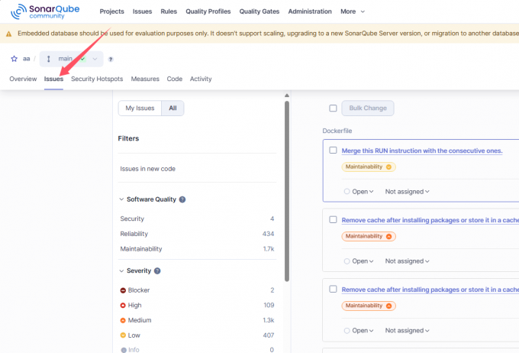Switch to Code tab

(x=175, y=79)
